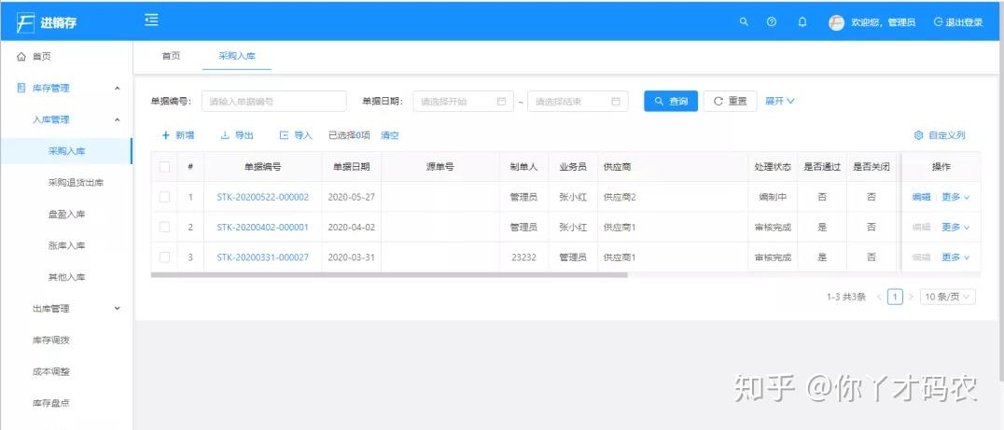Select 采购入库 sidebar item
Image resolution: width=1004 pixels, height=430 pixels.
[x=66, y=151]
